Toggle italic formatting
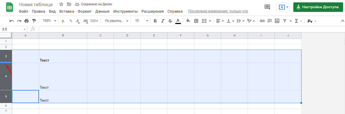345x114 pixels. (163, 21)
